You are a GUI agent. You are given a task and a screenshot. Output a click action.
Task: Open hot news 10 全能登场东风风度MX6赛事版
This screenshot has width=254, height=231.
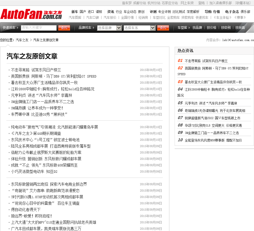click(x=213, y=140)
